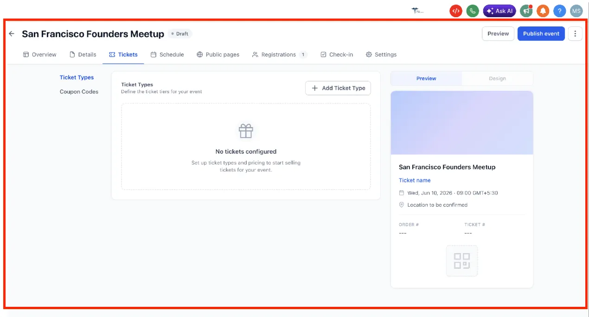Select the Tickets tab

coord(123,55)
